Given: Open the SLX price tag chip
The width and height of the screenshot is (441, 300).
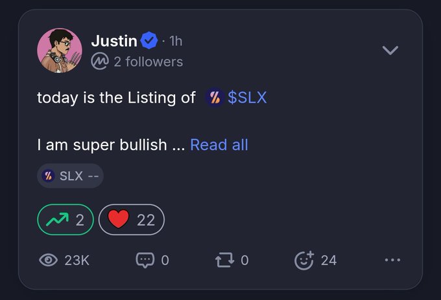Looking at the screenshot, I should click(70, 176).
